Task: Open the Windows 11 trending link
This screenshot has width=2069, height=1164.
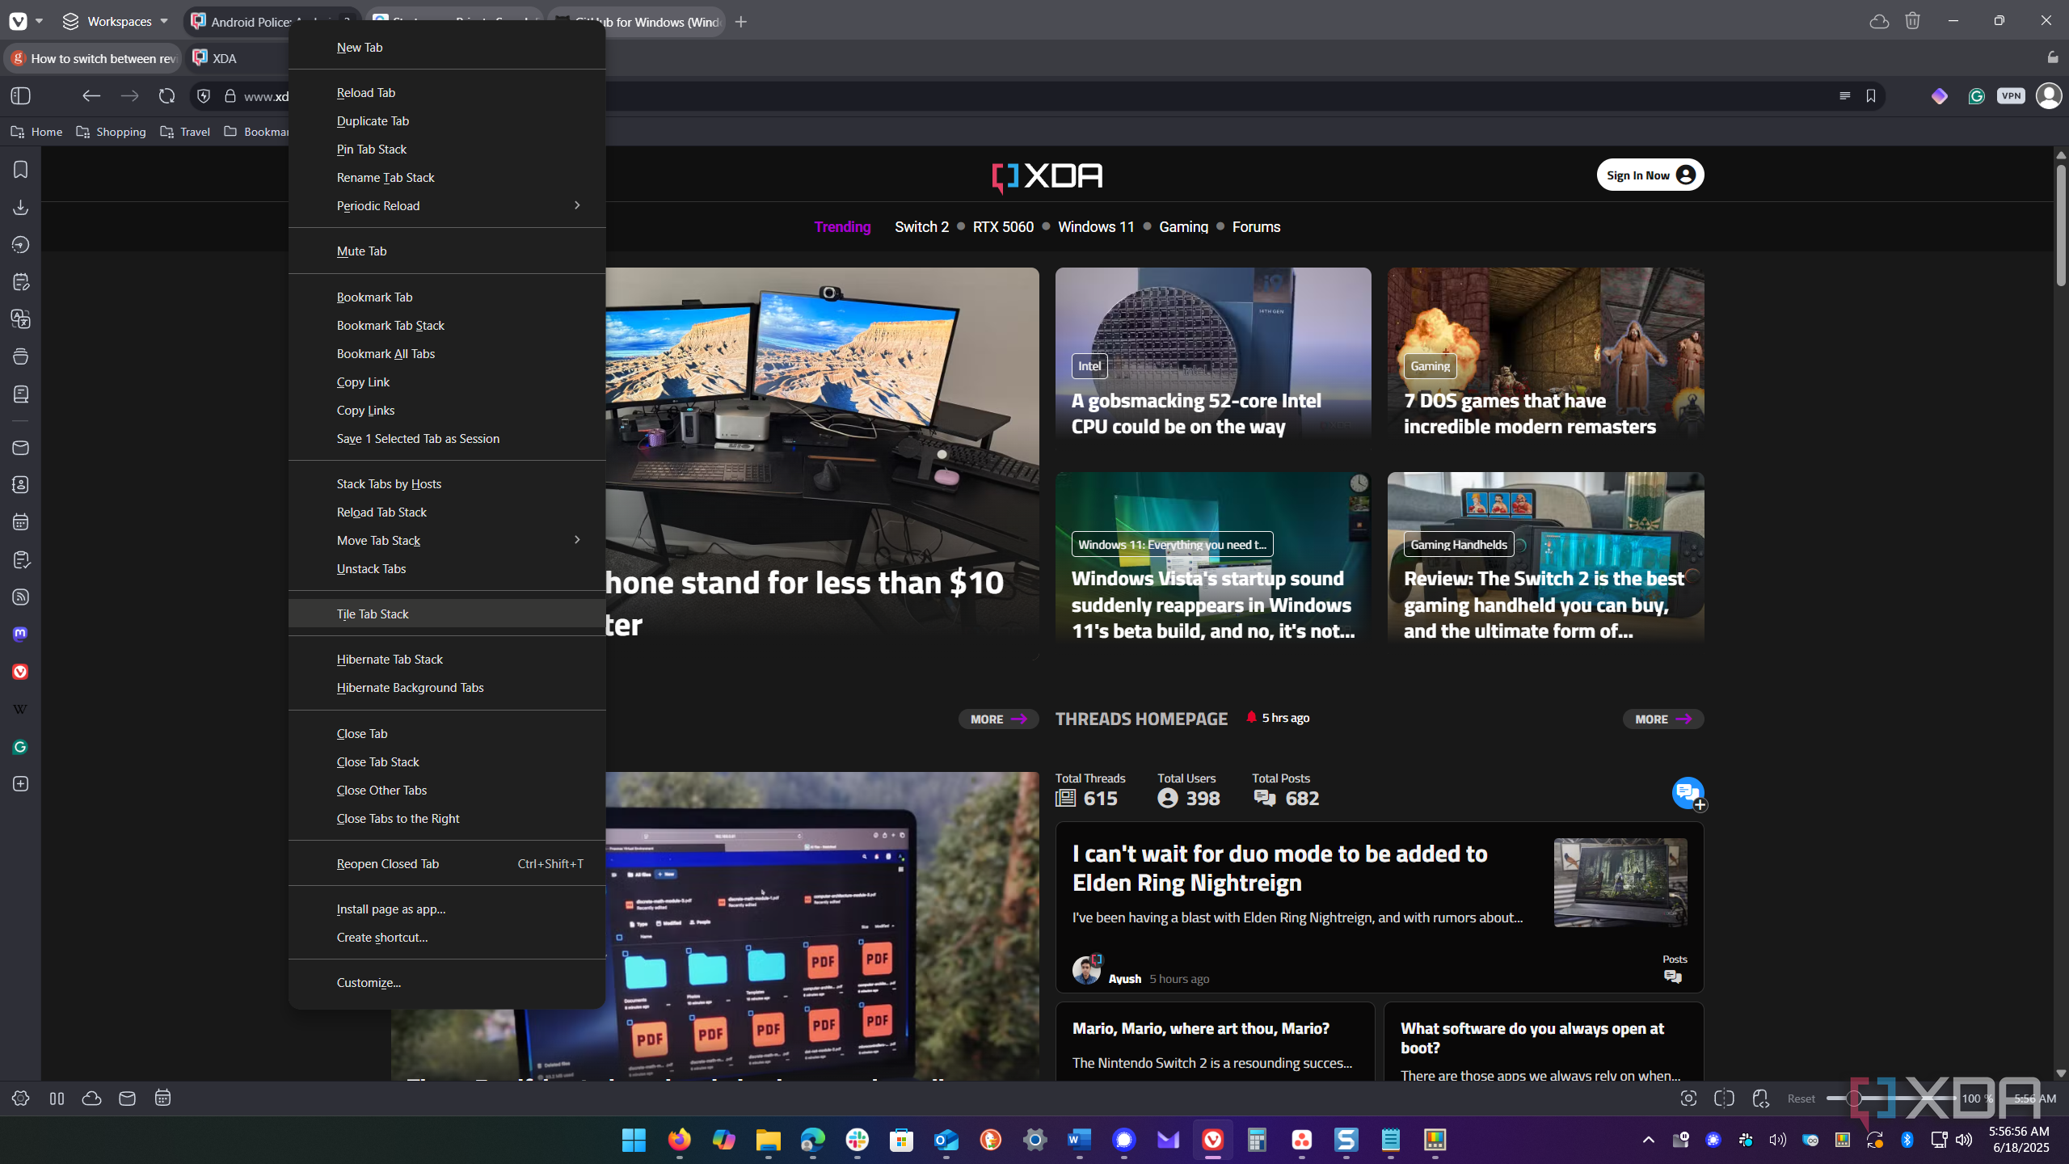Action: click(1096, 227)
